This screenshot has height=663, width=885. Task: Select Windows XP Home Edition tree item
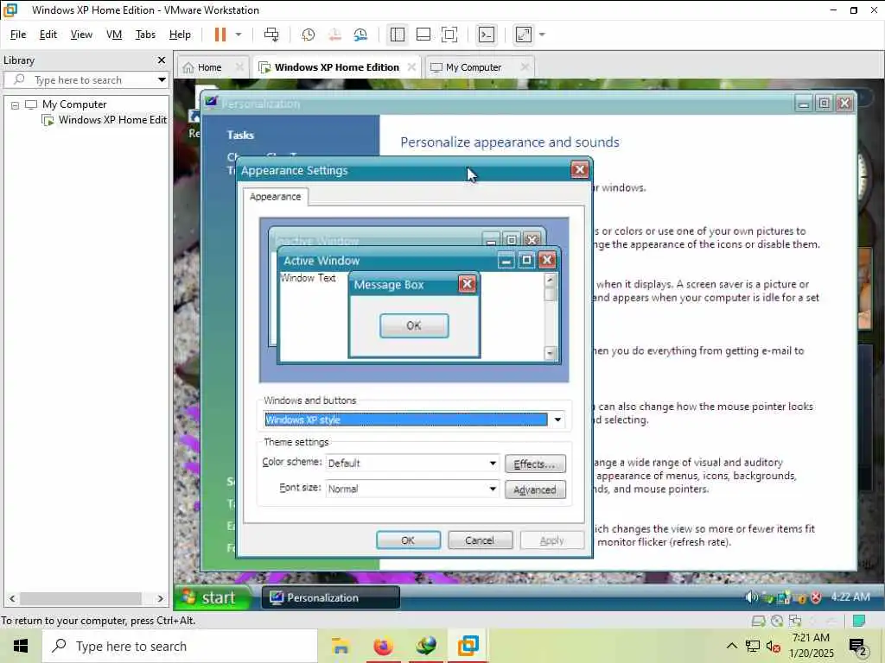pyautogui.click(x=112, y=119)
